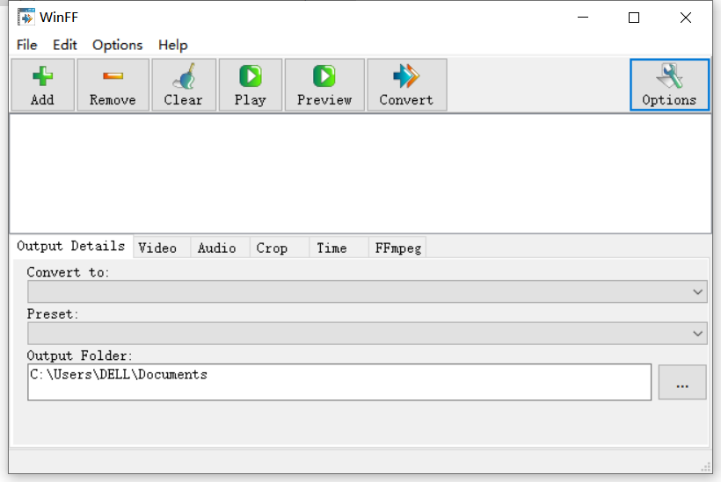Image resolution: width=721 pixels, height=482 pixels.
Task: Click the Output Folder path field
Action: pos(339,382)
